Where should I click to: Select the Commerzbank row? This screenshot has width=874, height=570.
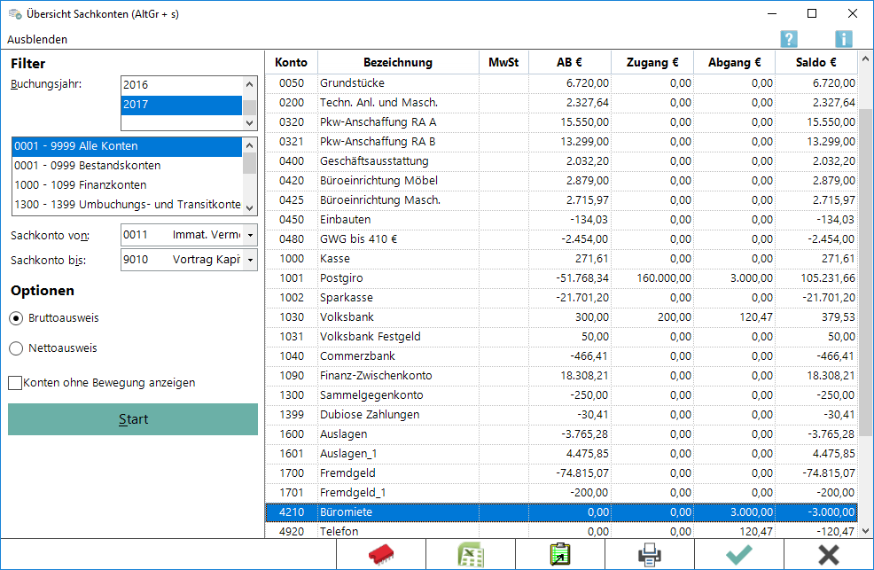561,356
